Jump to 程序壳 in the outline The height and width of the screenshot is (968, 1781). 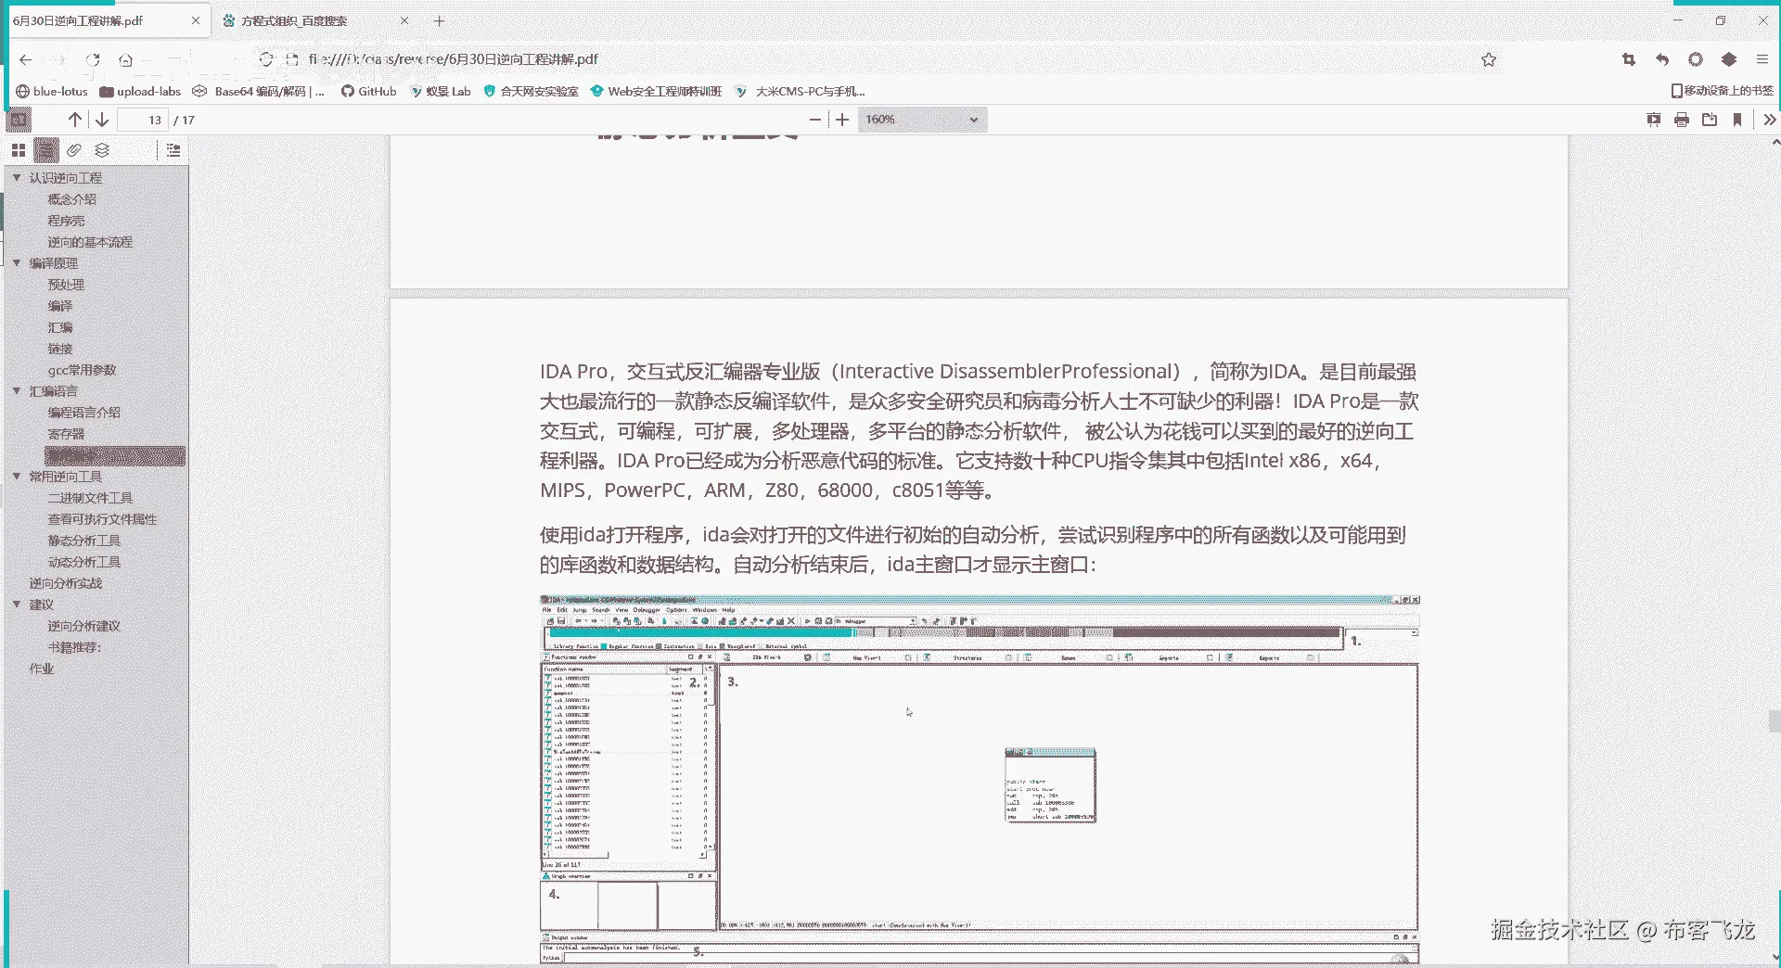[66, 221]
